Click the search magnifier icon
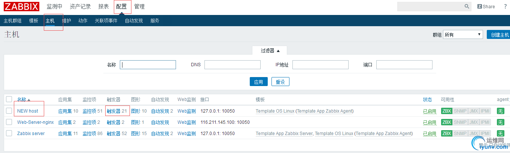510x153 pixels. pos(467,6)
